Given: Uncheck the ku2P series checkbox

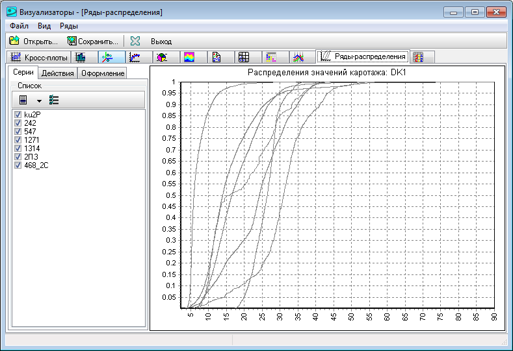Looking at the screenshot, I should (18, 115).
